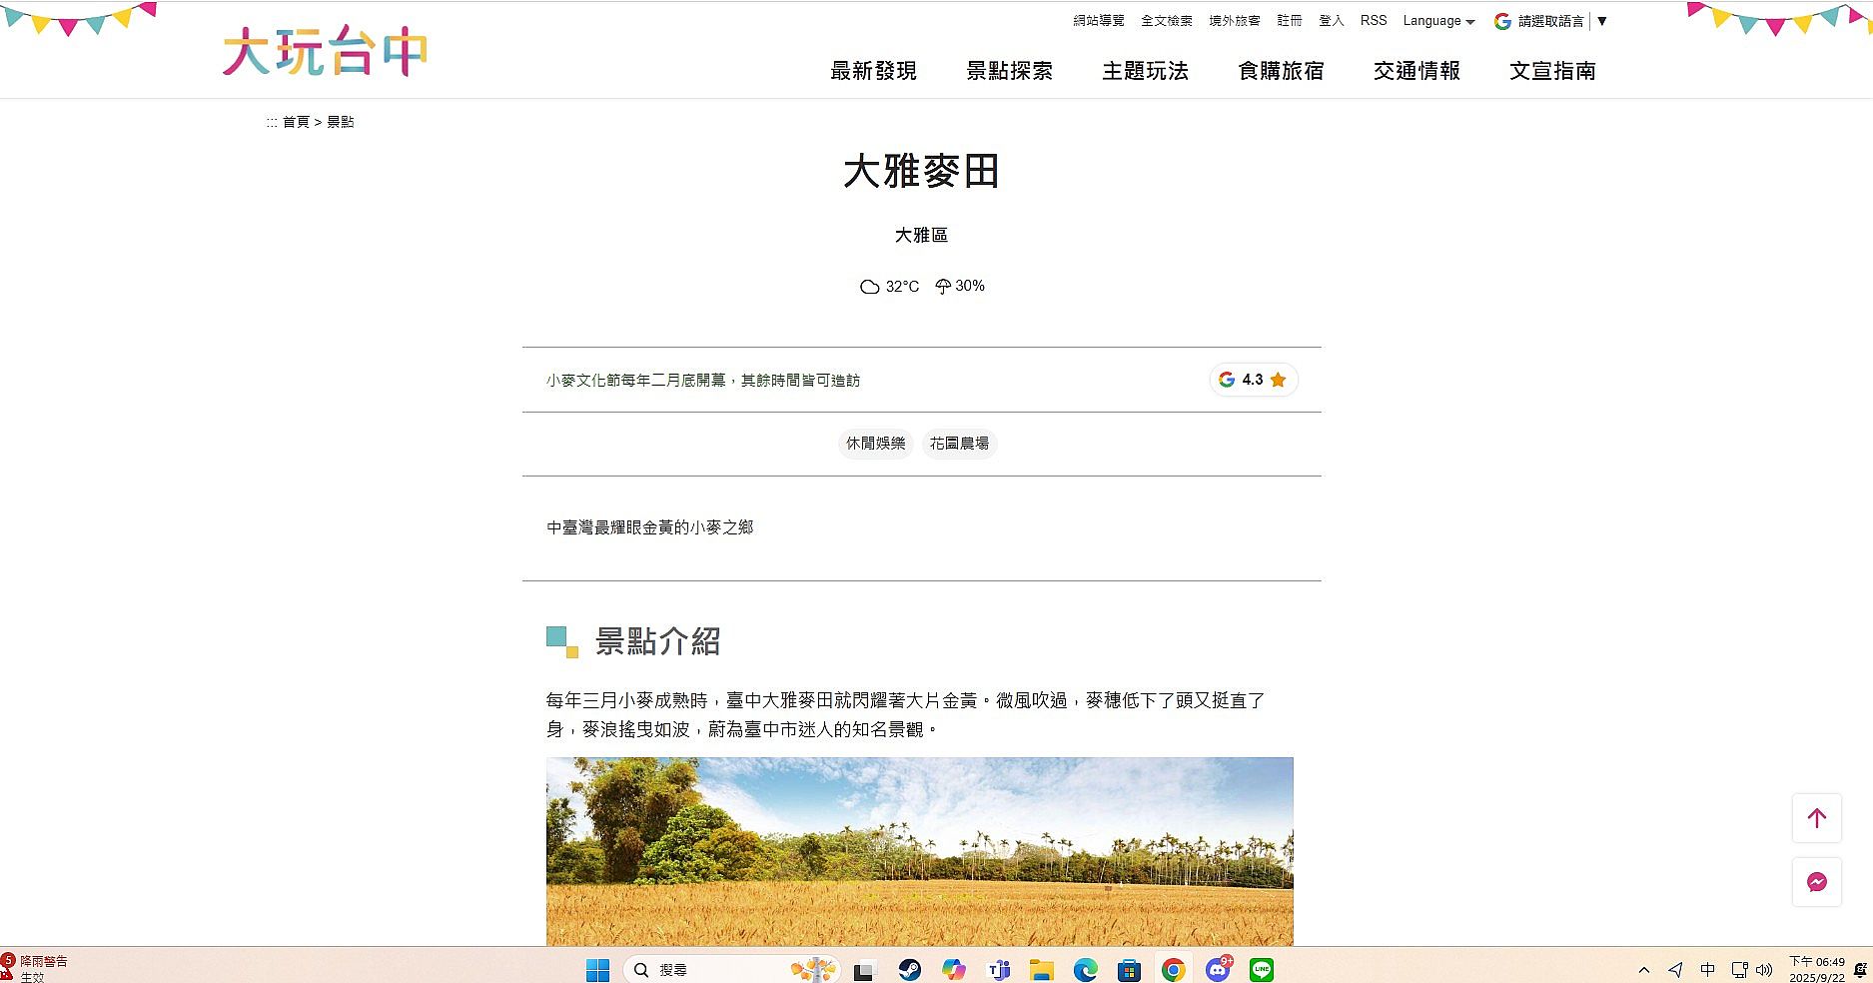Go to 首頁 in the breadcrumb
The width and height of the screenshot is (1873, 983).
pos(296,122)
